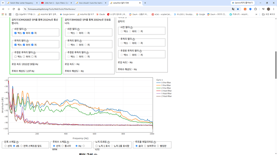
Task: Open help icon beside 루프율 에일리어싱
Action: click(x=155, y=142)
